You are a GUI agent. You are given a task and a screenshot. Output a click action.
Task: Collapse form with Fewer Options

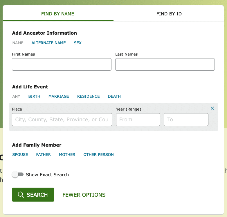(84, 195)
